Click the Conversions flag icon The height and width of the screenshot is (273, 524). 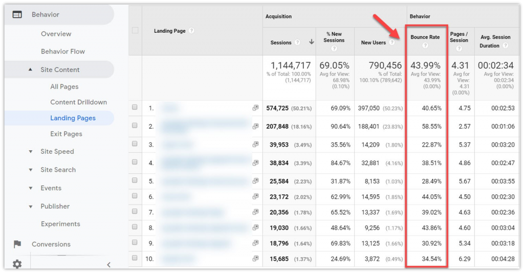[17, 244]
